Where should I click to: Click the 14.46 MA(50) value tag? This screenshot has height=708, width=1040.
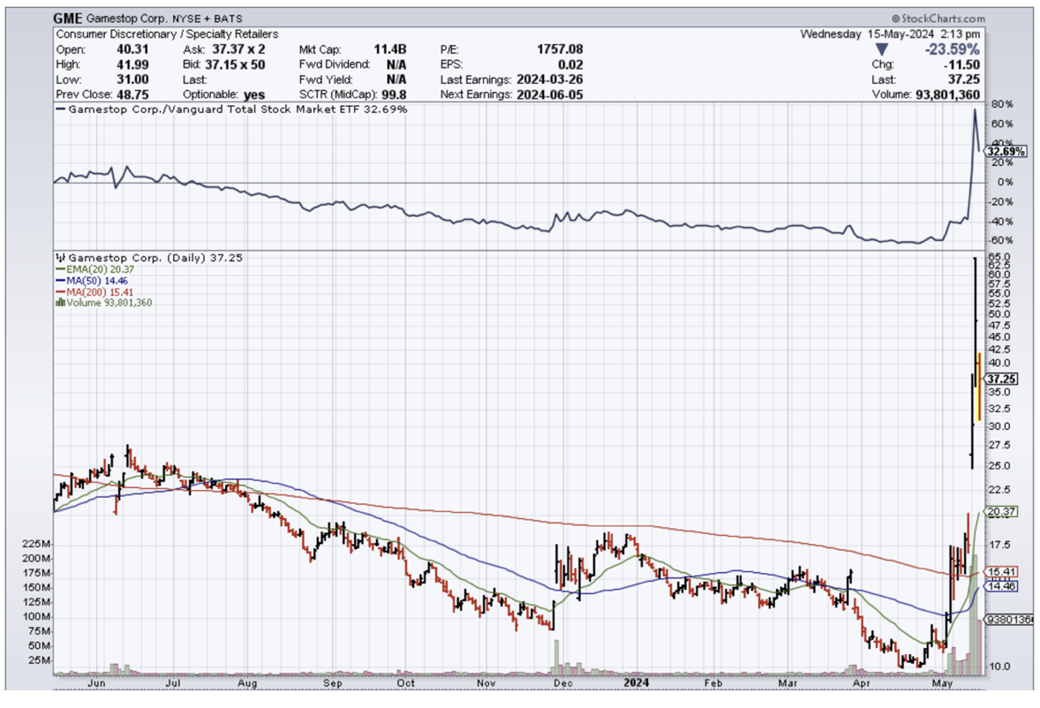(999, 585)
